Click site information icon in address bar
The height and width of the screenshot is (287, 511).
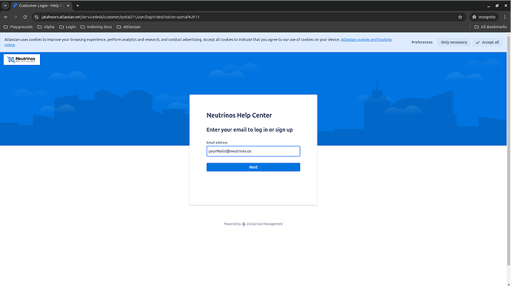coord(36,17)
